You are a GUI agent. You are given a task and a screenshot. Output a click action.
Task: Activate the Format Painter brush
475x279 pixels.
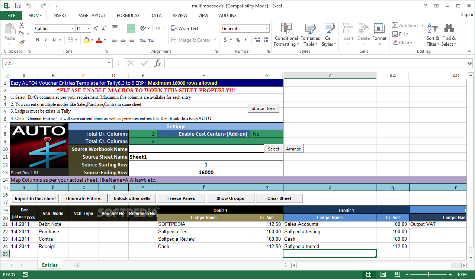[22, 42]
